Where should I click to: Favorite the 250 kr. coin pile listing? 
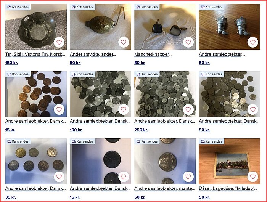click(188, 109)
